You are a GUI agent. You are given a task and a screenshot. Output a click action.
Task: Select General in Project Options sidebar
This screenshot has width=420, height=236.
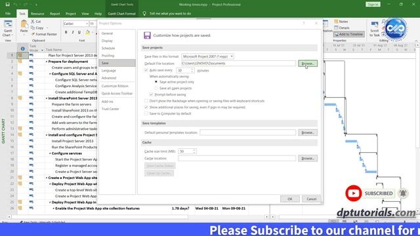point(117,33)
